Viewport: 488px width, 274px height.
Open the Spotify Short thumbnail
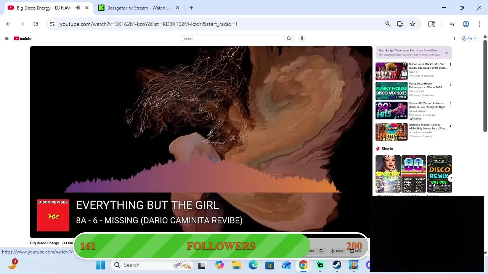point(388,174)
